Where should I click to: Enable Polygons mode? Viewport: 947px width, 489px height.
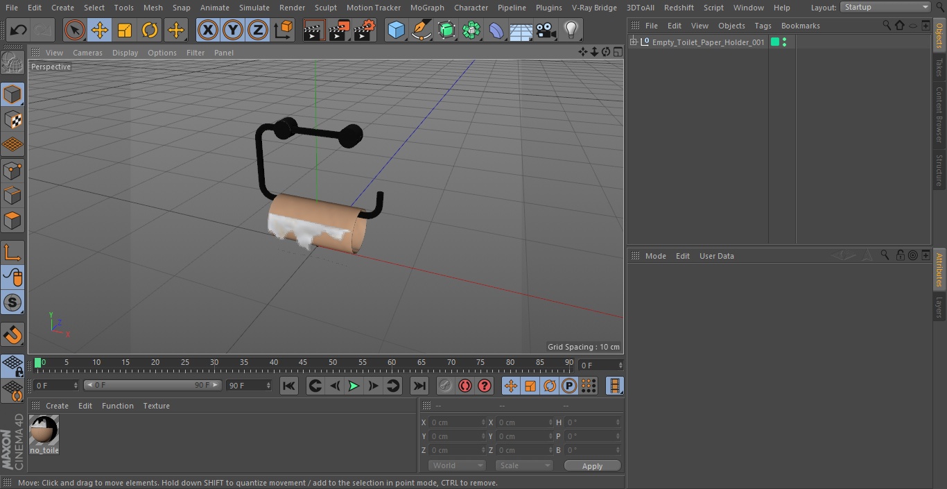coord(12,221)
